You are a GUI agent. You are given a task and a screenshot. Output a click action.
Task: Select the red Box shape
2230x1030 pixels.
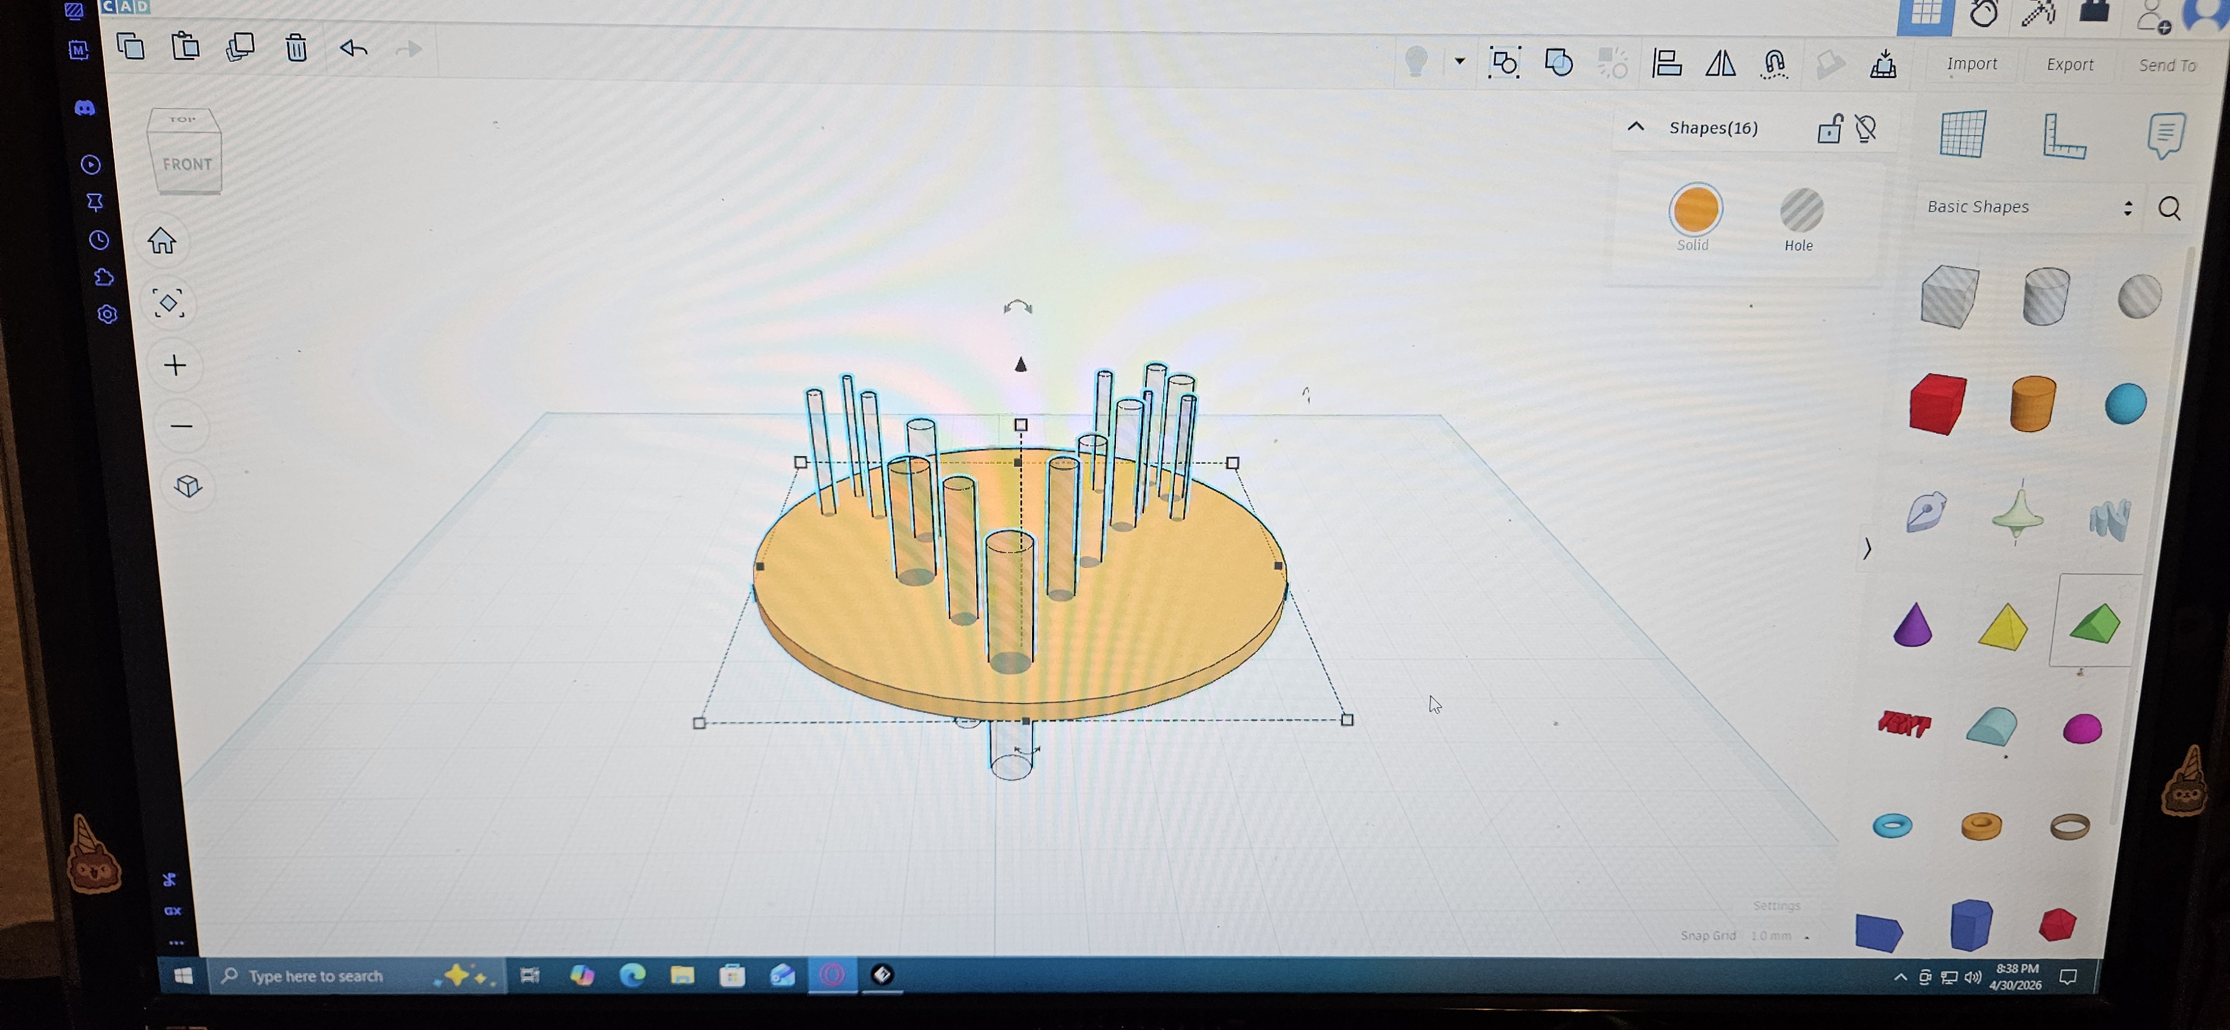coord(1938,404)
